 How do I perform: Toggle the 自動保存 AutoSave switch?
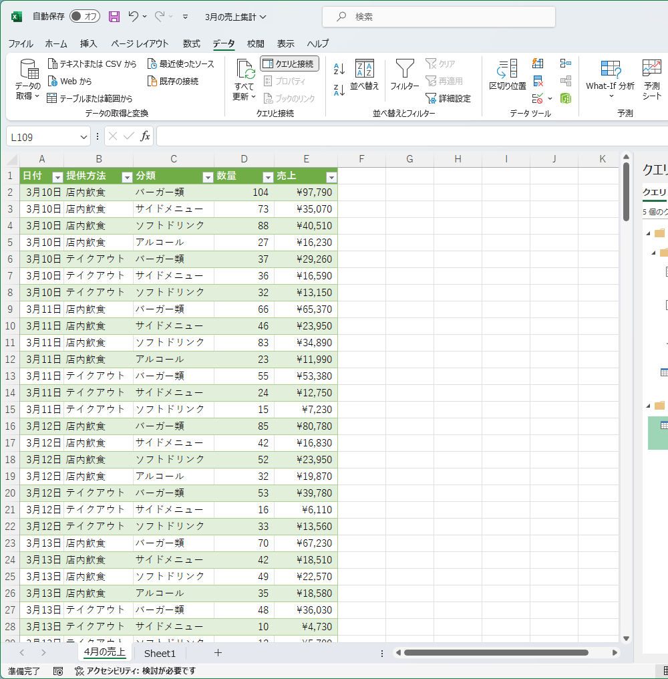point(84,17)
